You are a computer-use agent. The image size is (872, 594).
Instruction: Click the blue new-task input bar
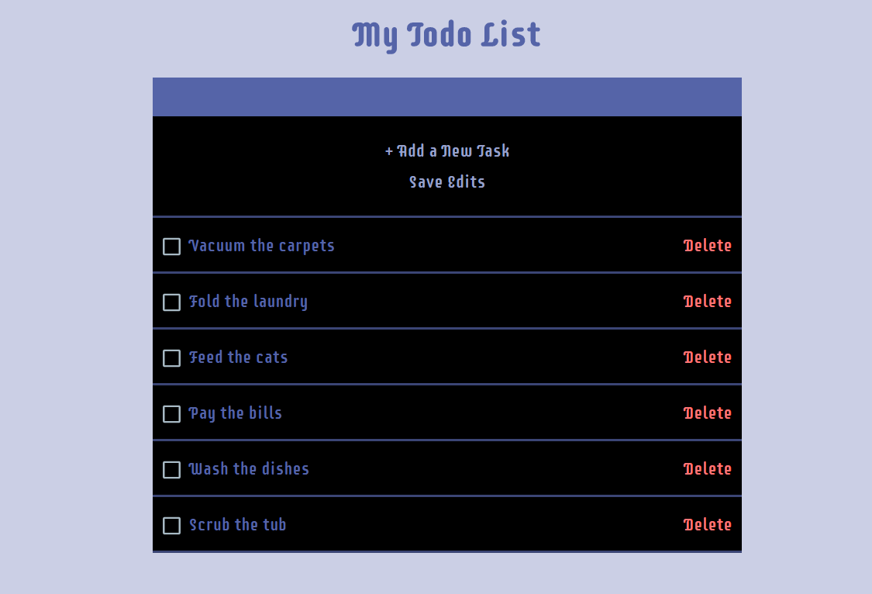pyautogui.click(x=447, y=97)
